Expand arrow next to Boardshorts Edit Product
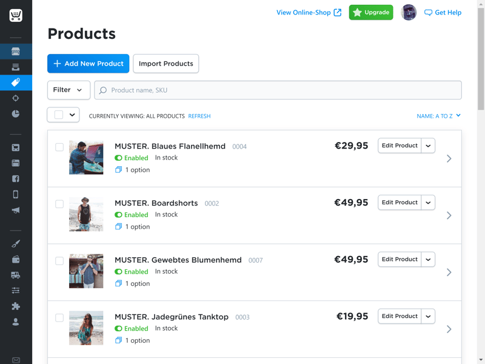485x364 pixels. 428,203
